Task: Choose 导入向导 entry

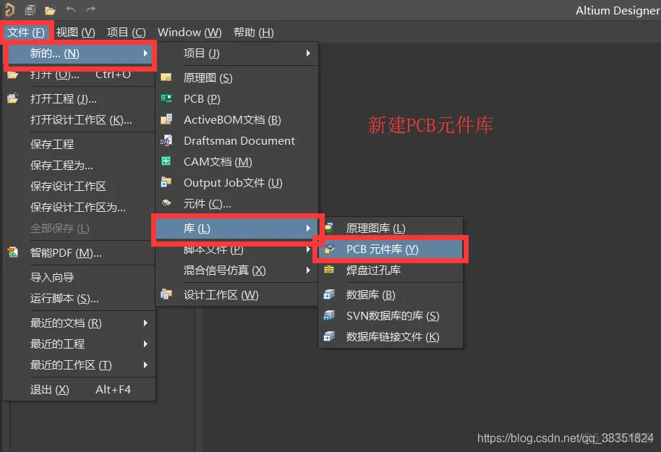Action: coord(80,278)
